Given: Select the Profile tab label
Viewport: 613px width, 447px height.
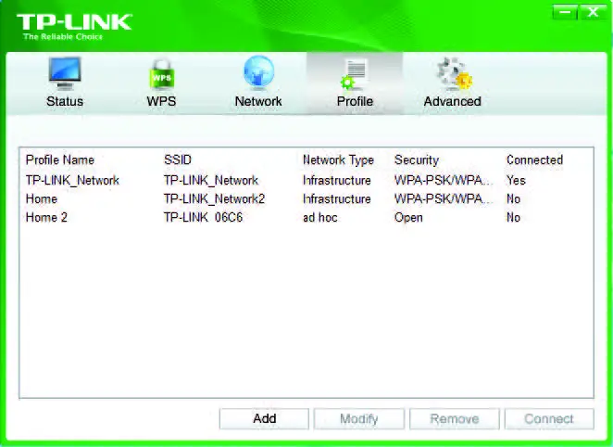Looking at the screenshot, I should [355, 101].
